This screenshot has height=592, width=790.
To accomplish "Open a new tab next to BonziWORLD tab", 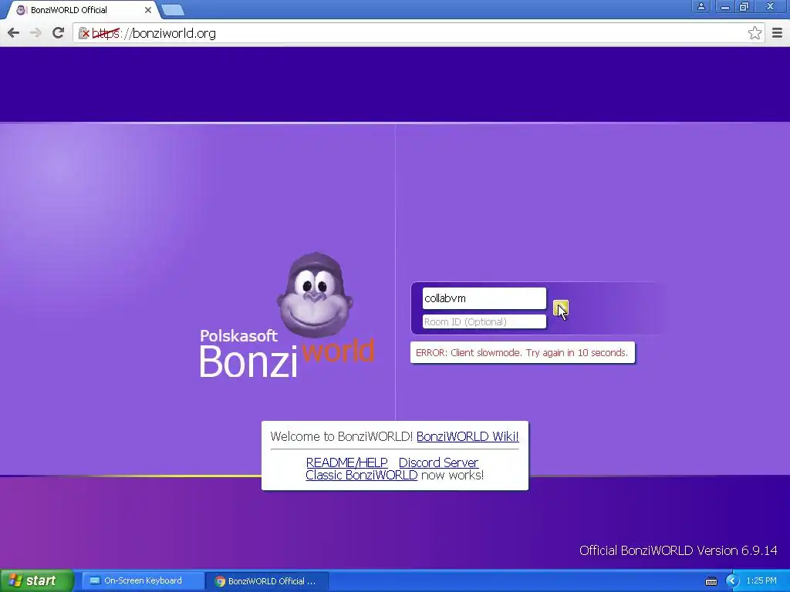I will point(173,10).
